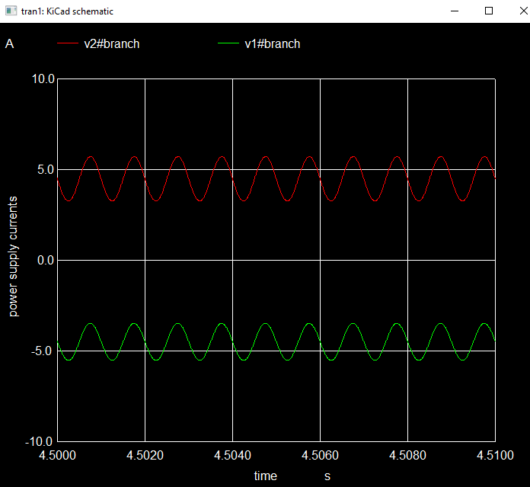Click the window icon in the title bar
Screen dimensions: 530x487
[x=11, y=11]
